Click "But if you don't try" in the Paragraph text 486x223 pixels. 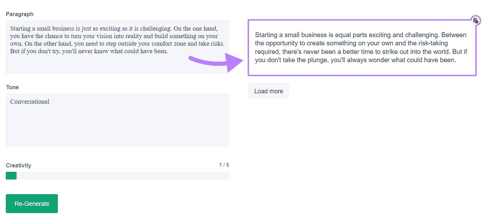click(x=35, y=52)
